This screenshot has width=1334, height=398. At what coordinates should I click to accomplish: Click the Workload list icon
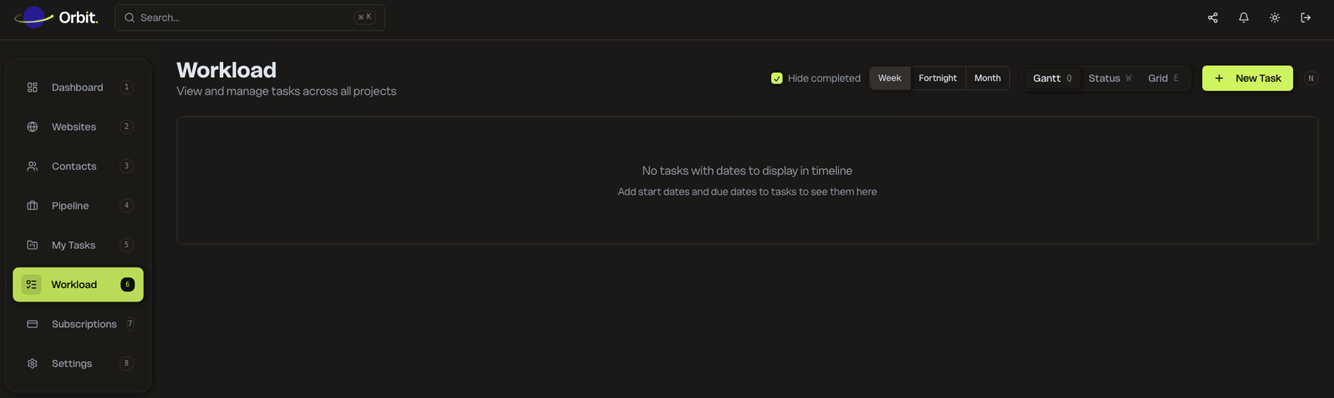(x=32, y=284)
